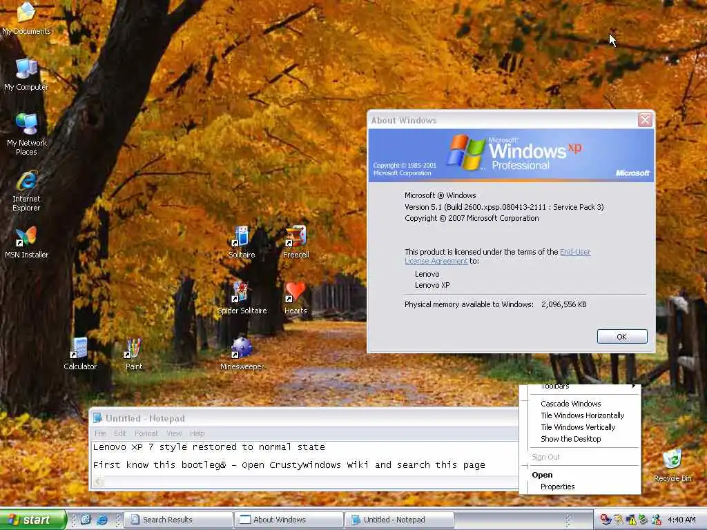This screenshot has height=530, width=707.
Task: Click the network warning tray icon
Action: tap(631, 520)
